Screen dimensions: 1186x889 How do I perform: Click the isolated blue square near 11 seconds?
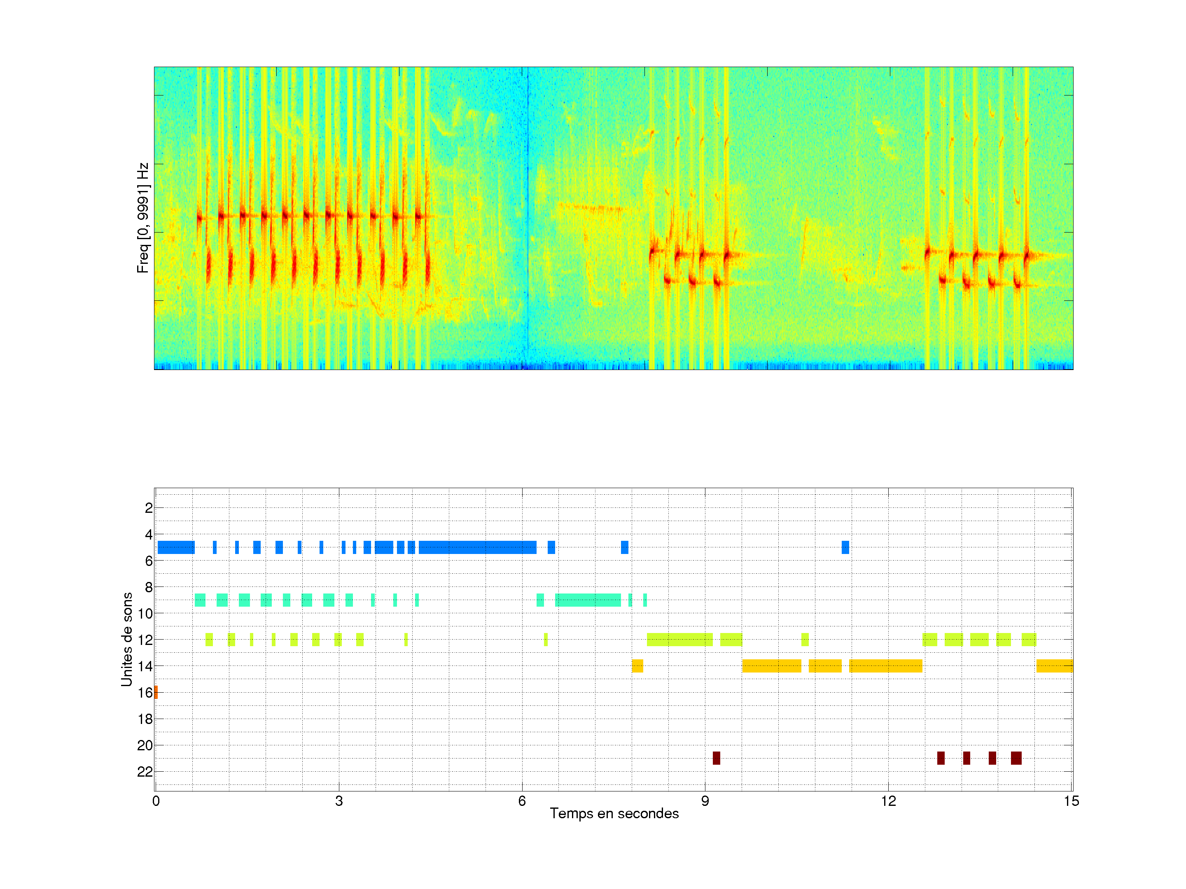[x=845, y=547]
